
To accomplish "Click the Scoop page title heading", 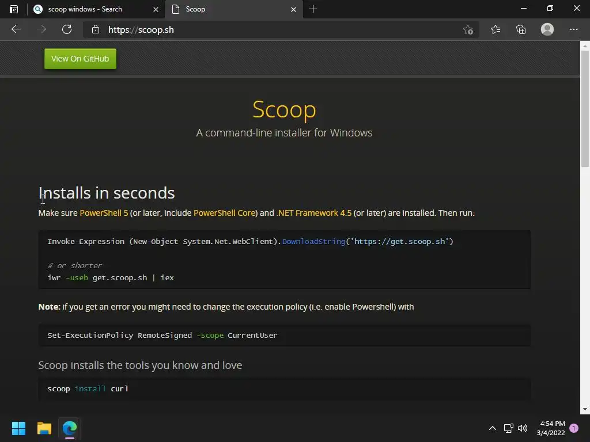I will coord(284,110).
